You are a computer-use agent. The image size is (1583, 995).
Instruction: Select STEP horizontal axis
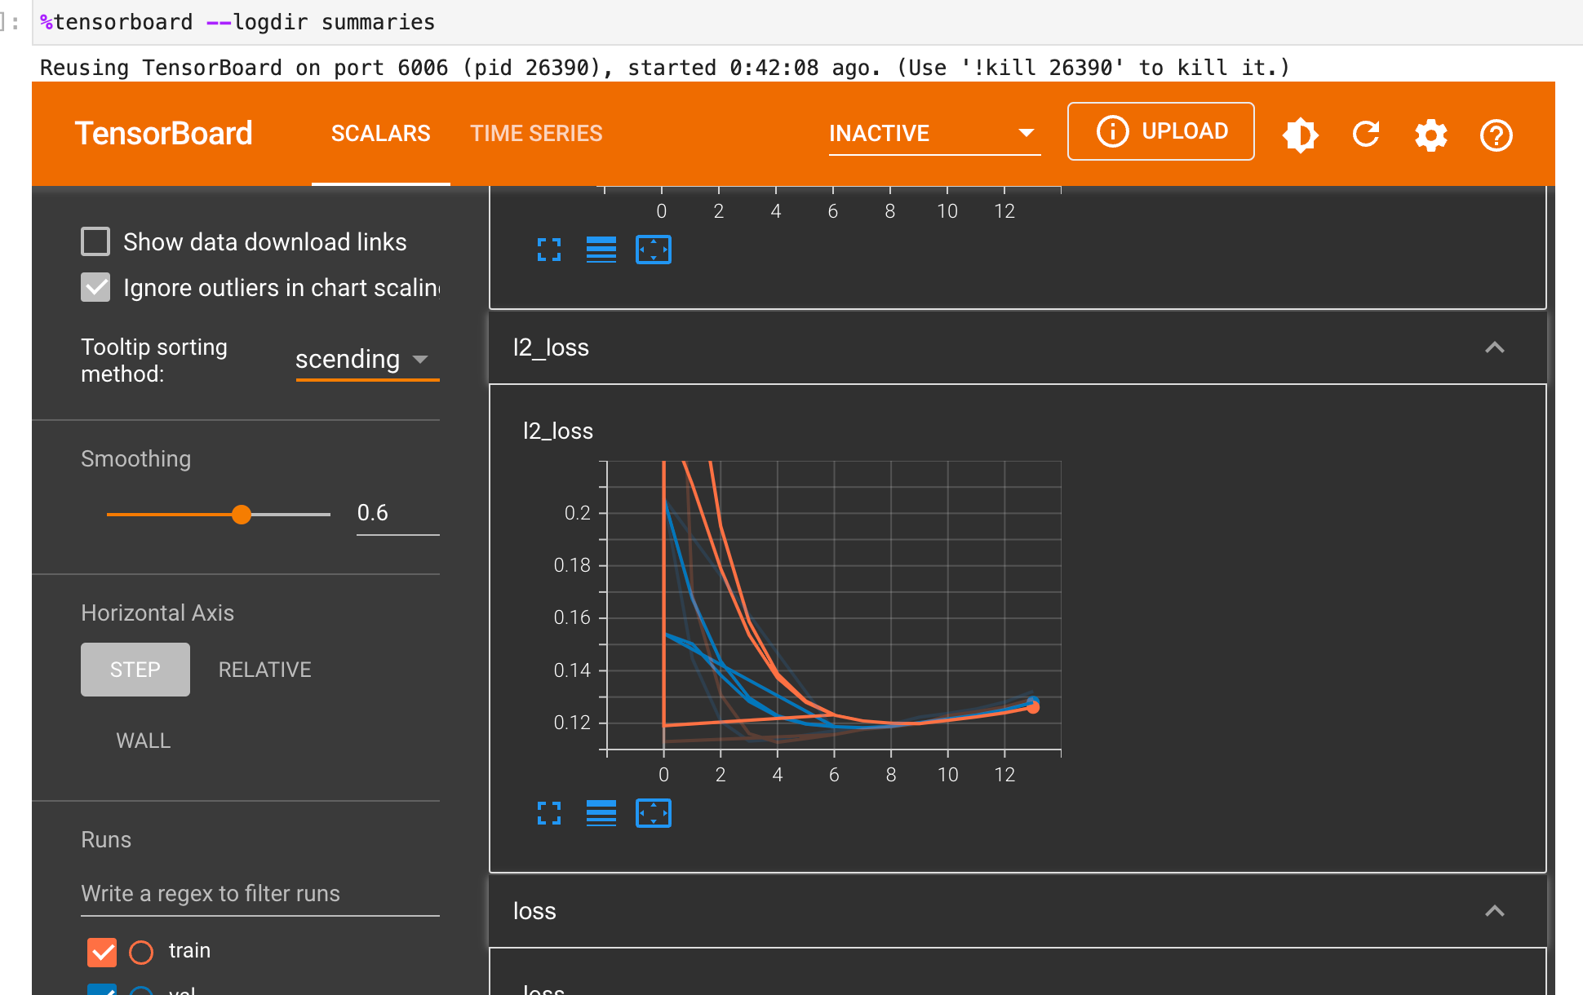point(135,670)
